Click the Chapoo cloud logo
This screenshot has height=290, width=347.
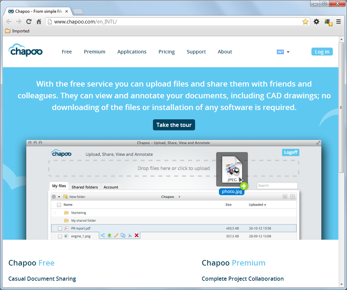26,50
